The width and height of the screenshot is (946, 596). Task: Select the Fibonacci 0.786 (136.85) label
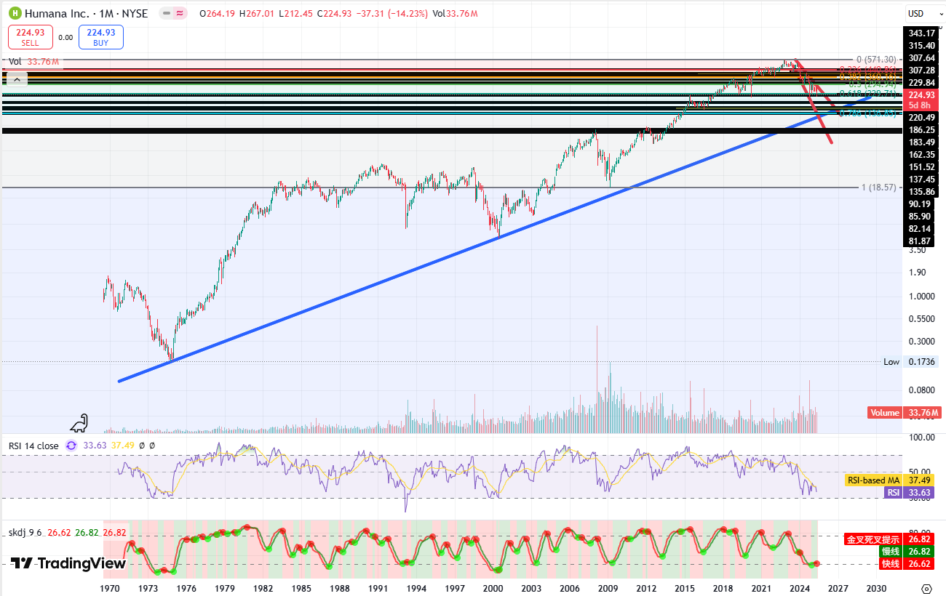click(869, 113)
